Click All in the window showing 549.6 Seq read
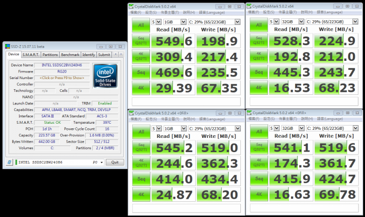The height and width of the screenshot is (217, 365). [x=141, y=25]
